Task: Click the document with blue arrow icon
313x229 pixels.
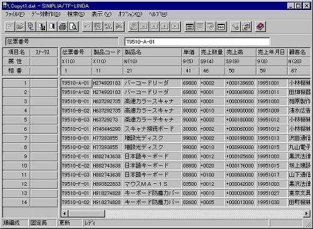Action: (x=31, y=26)
